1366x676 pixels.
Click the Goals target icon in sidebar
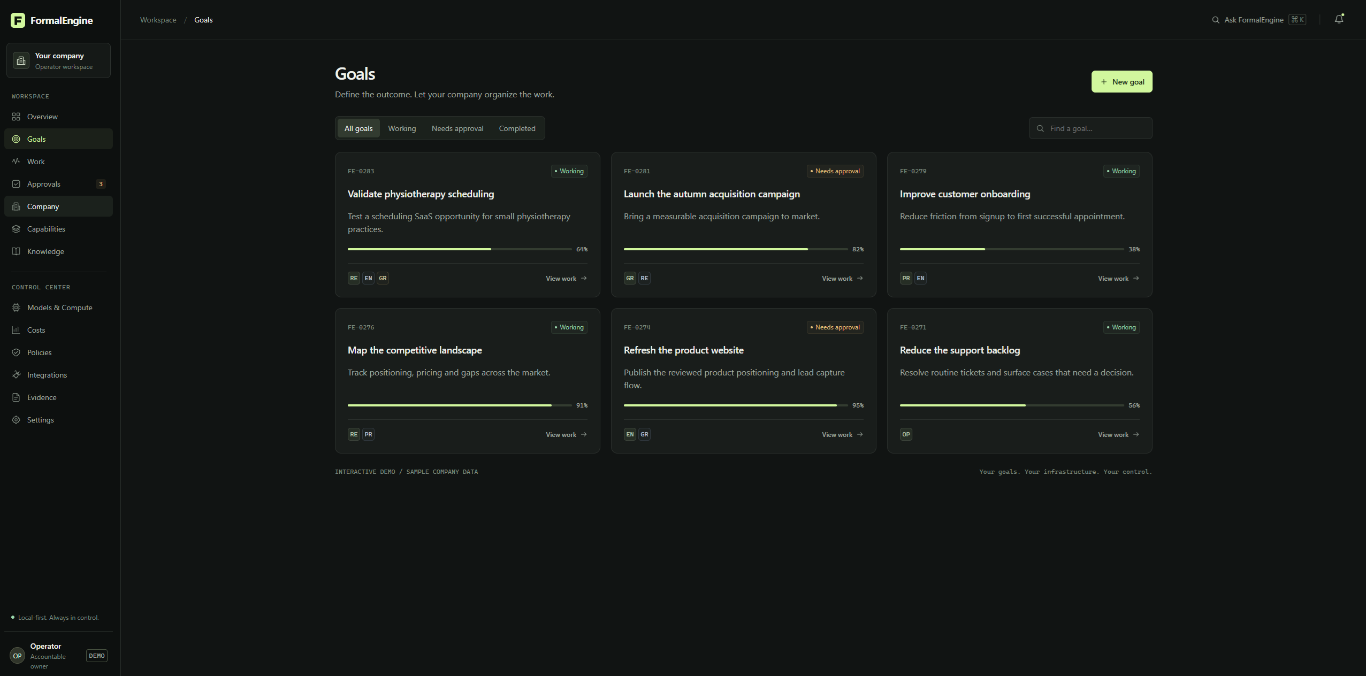(16, 139)
